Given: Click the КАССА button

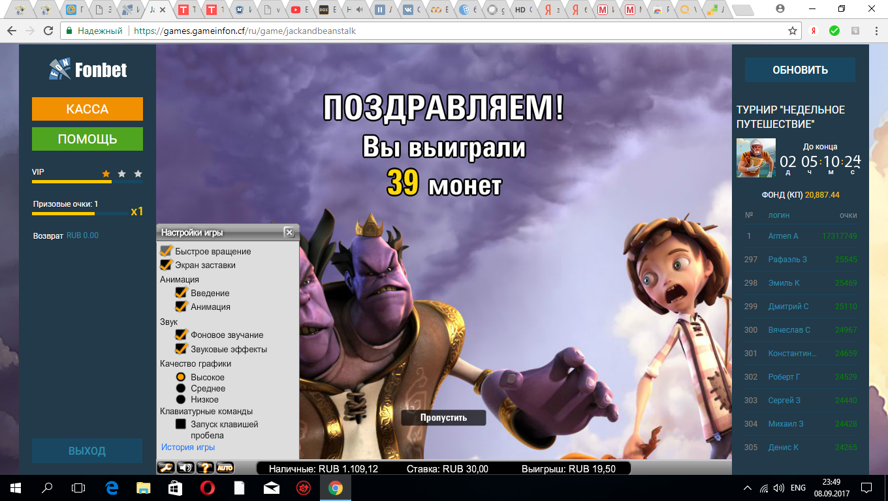Looking at the screenshot, I should pos(87,109).
